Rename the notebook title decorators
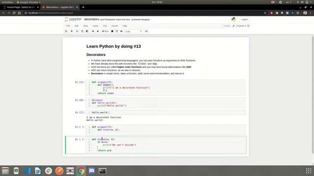The image size is (314, 176). 92,19
